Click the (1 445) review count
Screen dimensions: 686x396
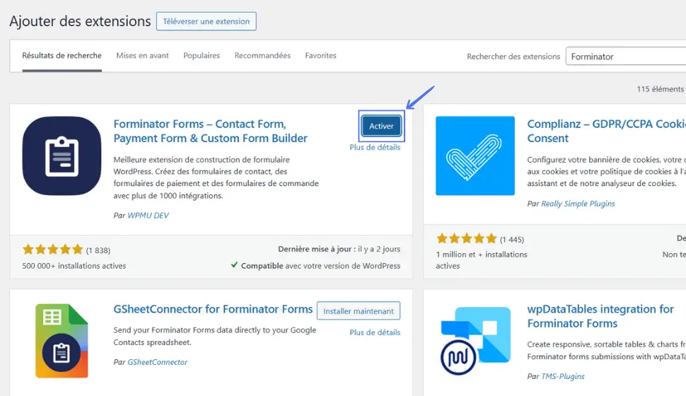(512, 239)
